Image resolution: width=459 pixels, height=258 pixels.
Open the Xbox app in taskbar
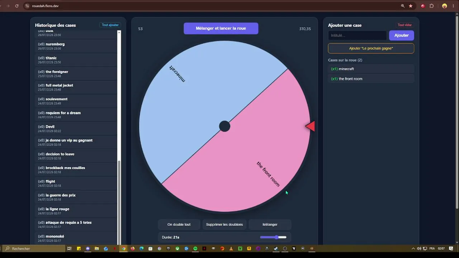177,248
